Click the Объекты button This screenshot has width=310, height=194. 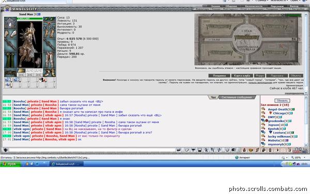296,76
